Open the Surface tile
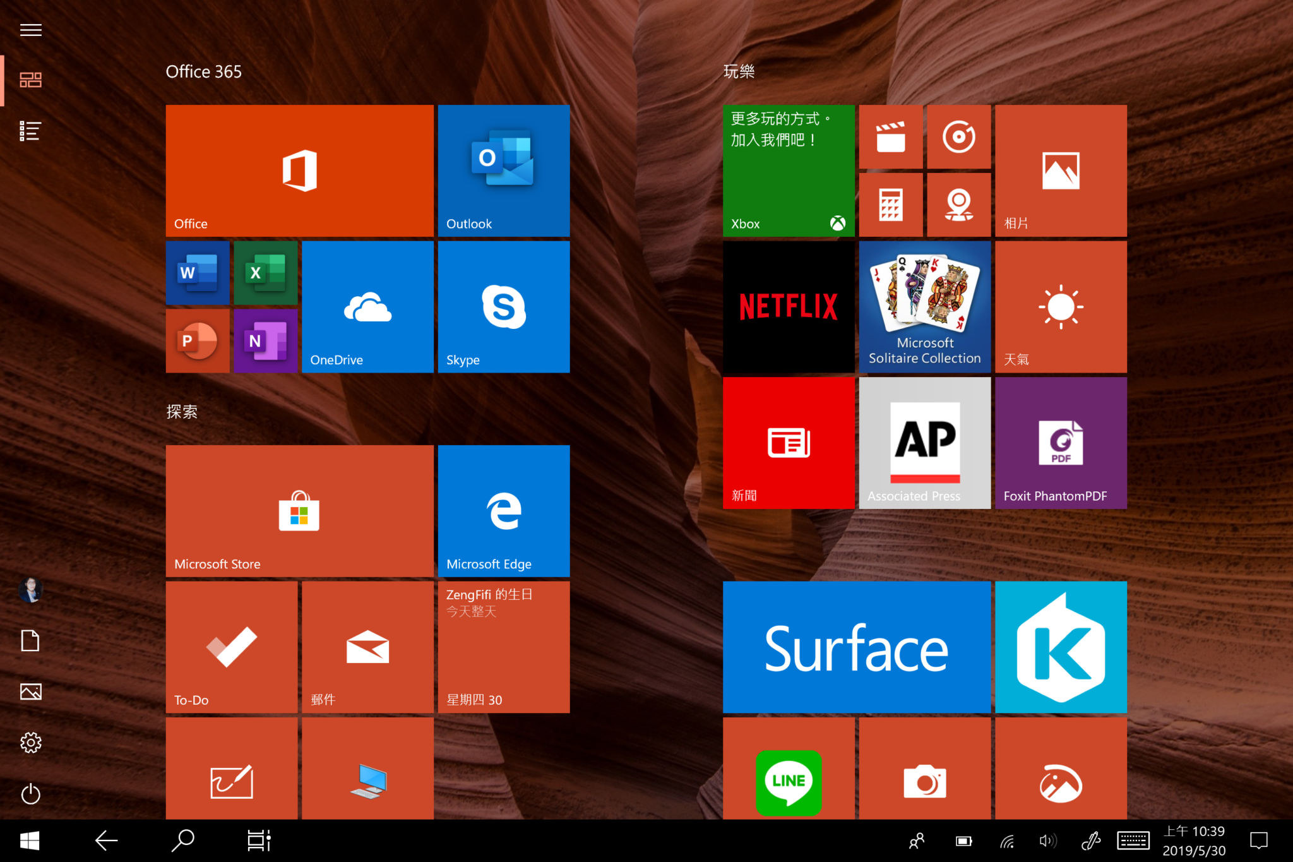 857,647
